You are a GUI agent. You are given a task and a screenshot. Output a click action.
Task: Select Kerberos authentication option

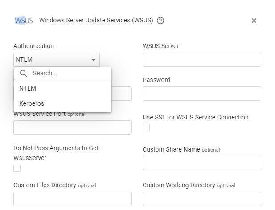point(62,103)
